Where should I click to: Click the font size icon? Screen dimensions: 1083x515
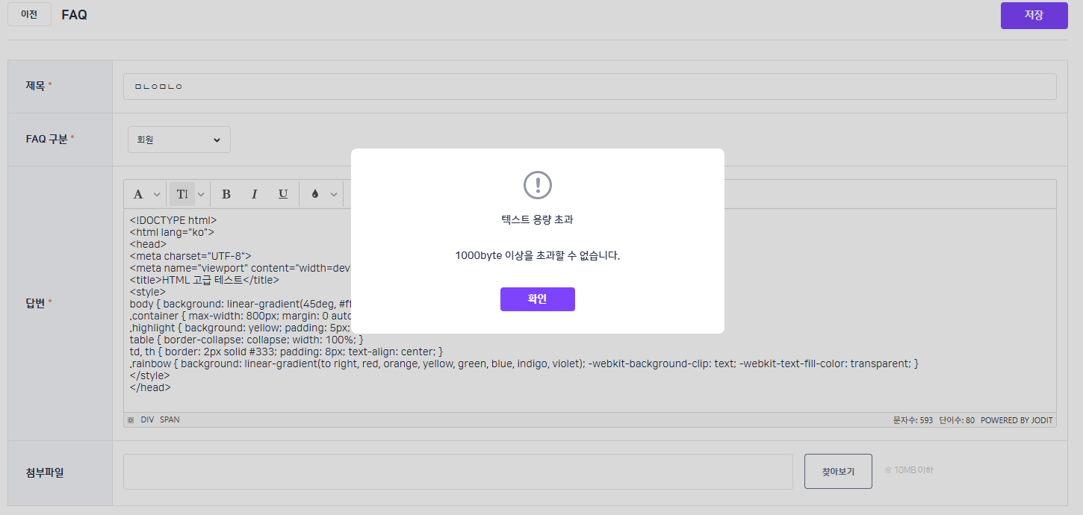(x=181, y=194)
